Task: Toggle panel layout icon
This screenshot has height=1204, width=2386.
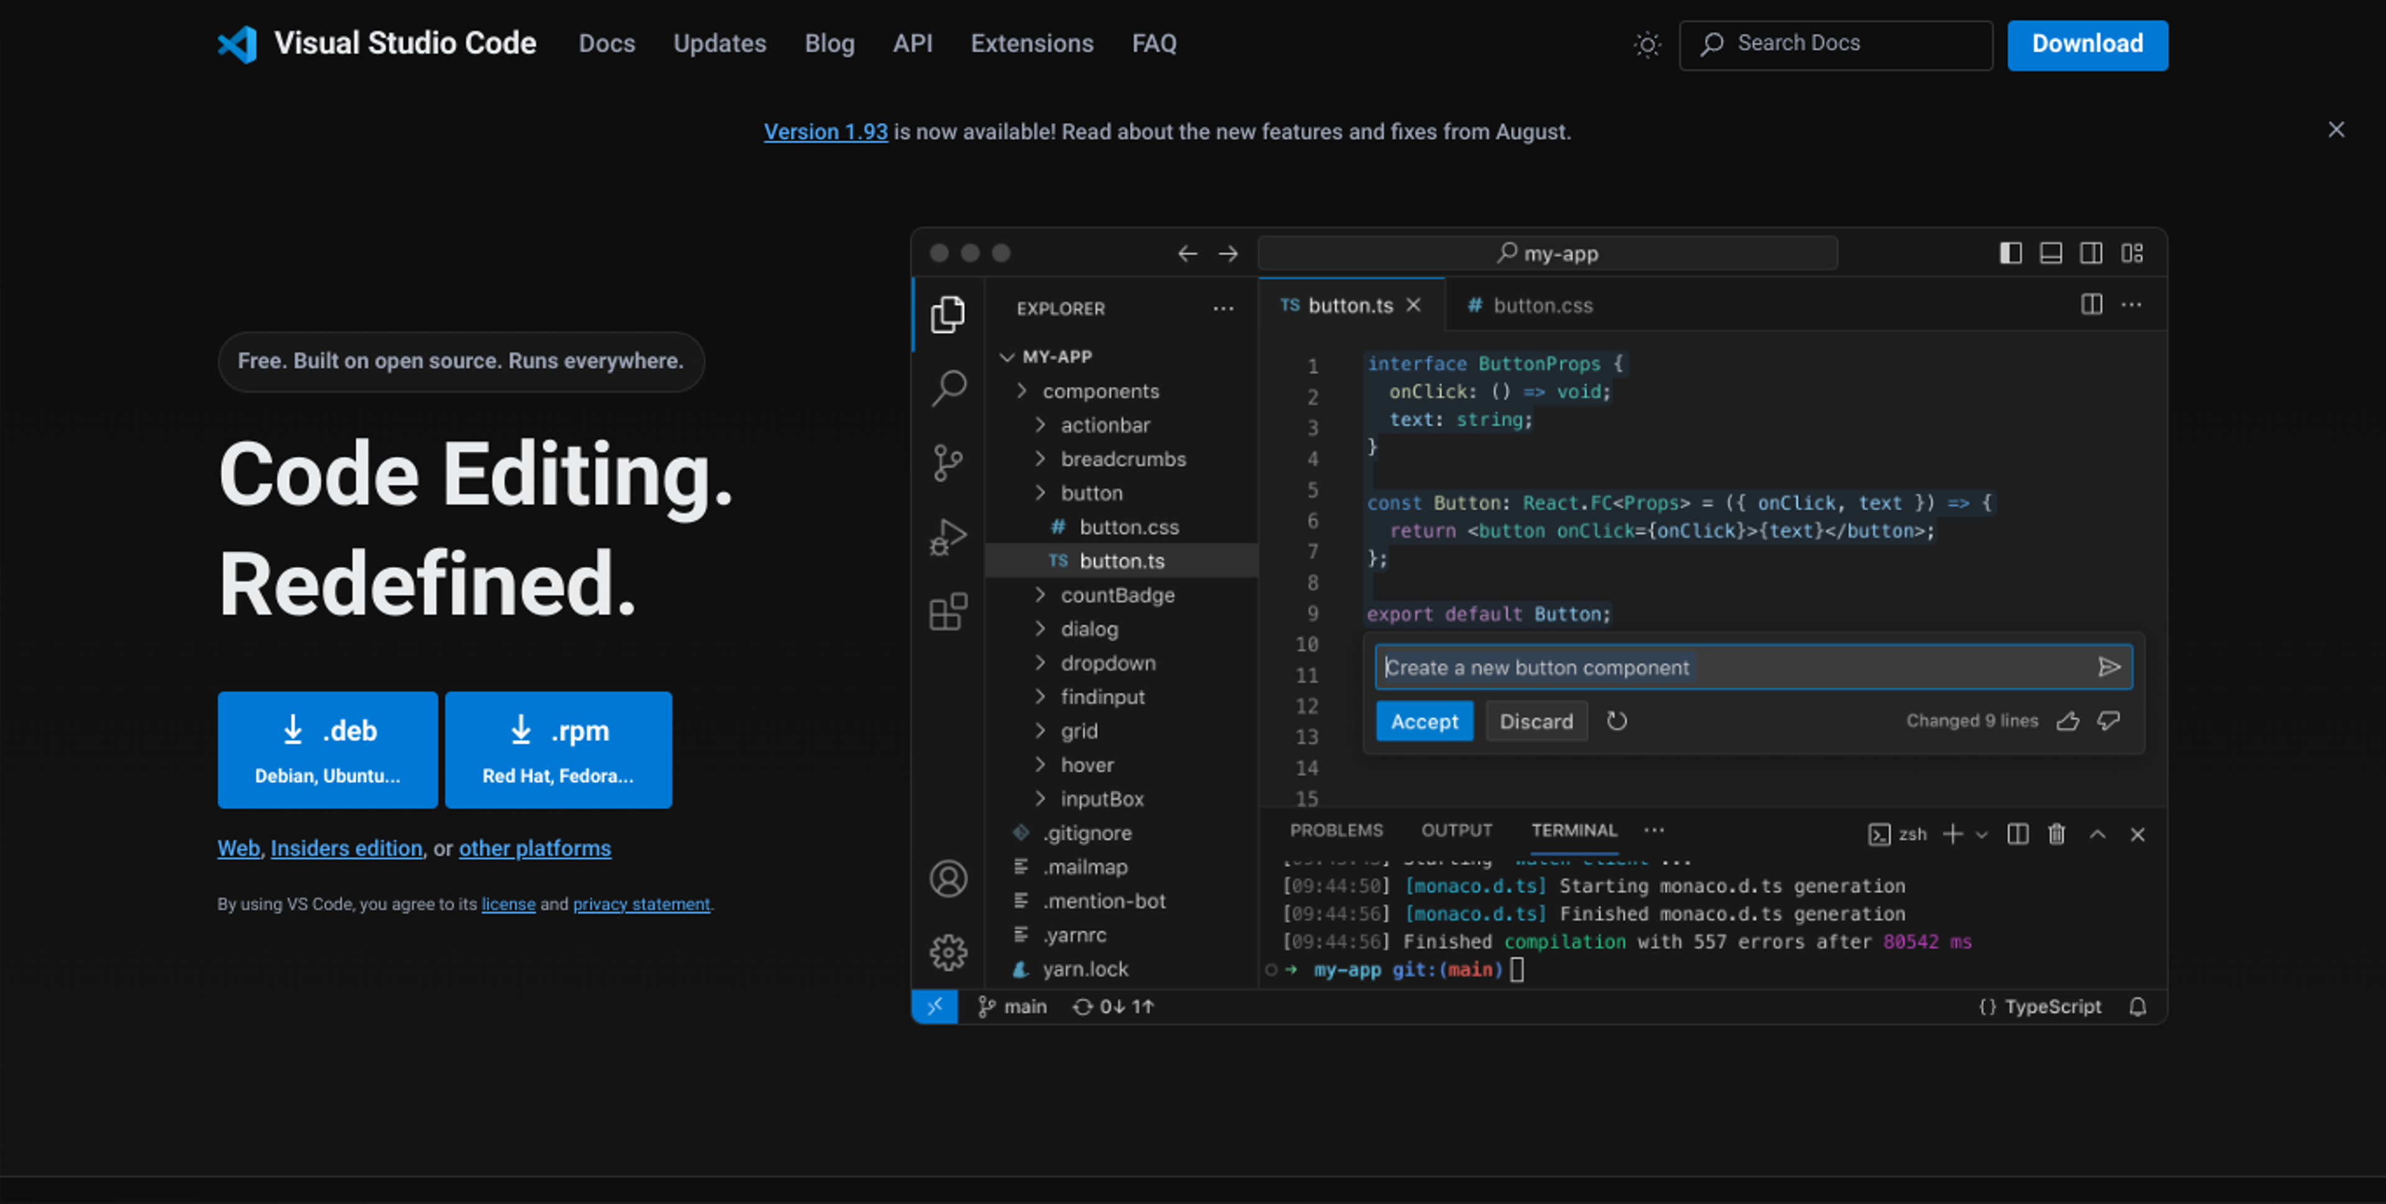Action: (2050, 253)
